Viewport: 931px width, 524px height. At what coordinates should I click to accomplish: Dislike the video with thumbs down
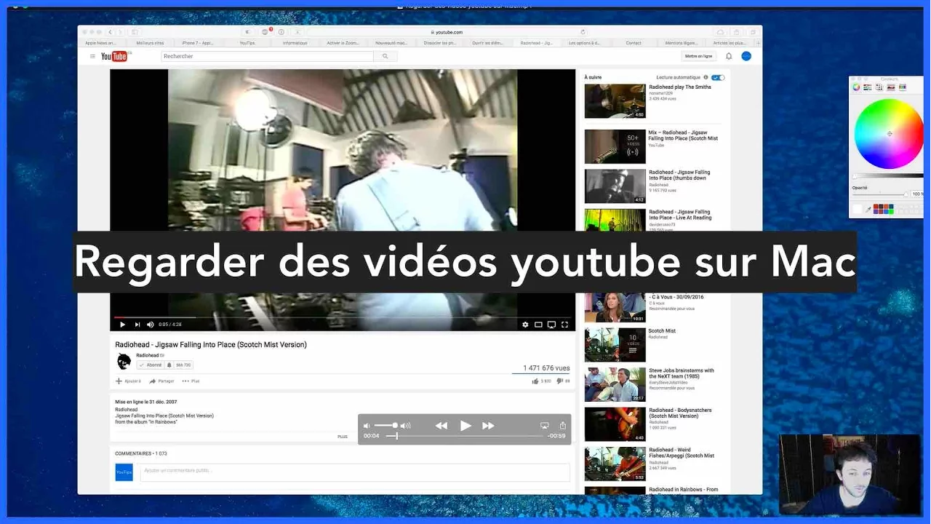[x=559, y=381]
